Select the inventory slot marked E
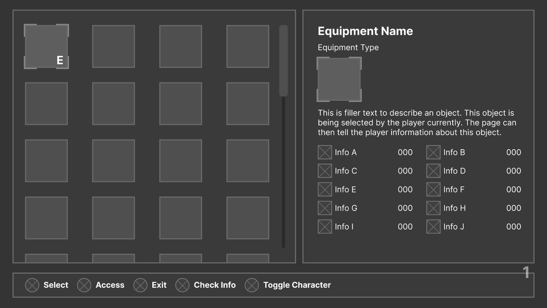This screenshot has width=547, height=308. coord(46,47)
